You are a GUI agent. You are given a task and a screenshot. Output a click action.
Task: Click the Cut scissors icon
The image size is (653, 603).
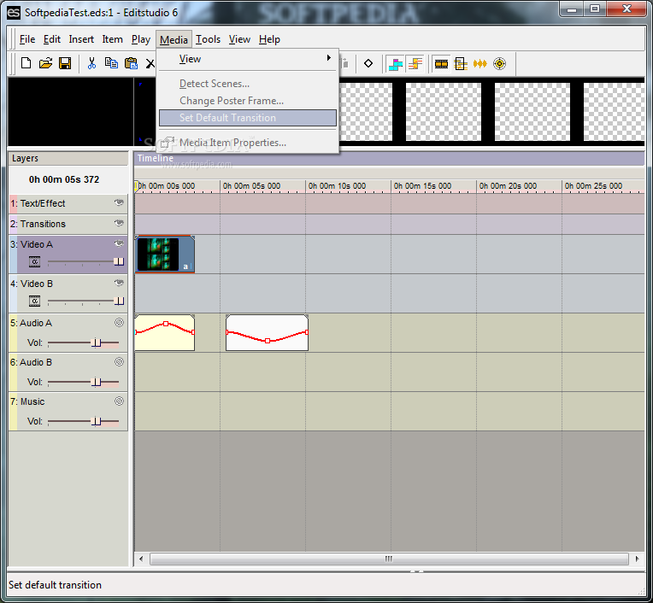click(x=91, y=63)
